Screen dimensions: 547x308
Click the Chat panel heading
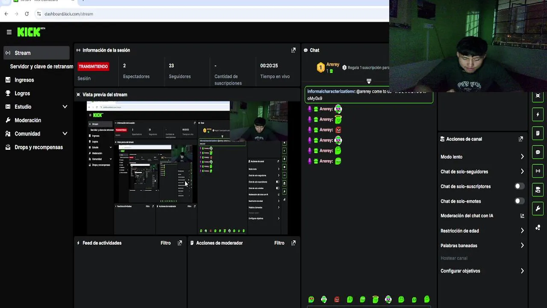315,50
